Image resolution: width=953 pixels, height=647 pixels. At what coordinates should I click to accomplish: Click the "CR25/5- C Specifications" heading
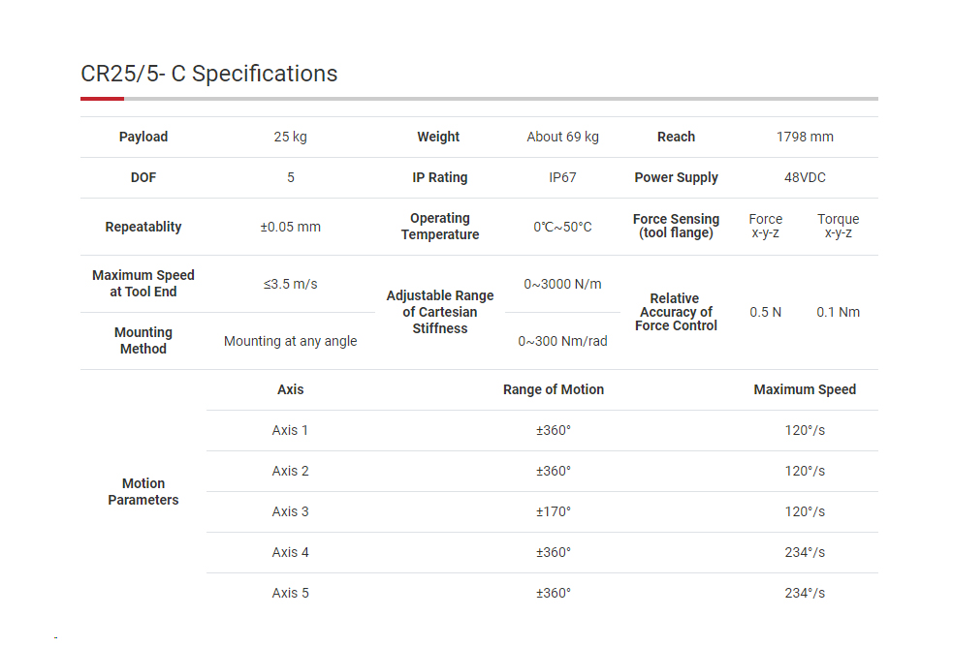(x=209, y=74)
